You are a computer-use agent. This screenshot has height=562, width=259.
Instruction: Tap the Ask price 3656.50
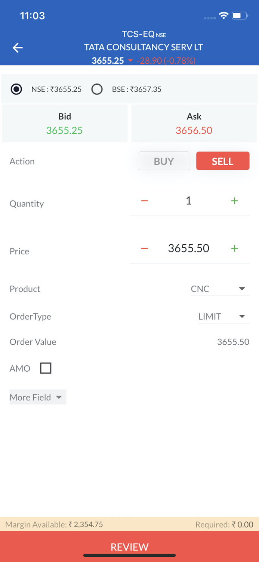pos(194,130)
